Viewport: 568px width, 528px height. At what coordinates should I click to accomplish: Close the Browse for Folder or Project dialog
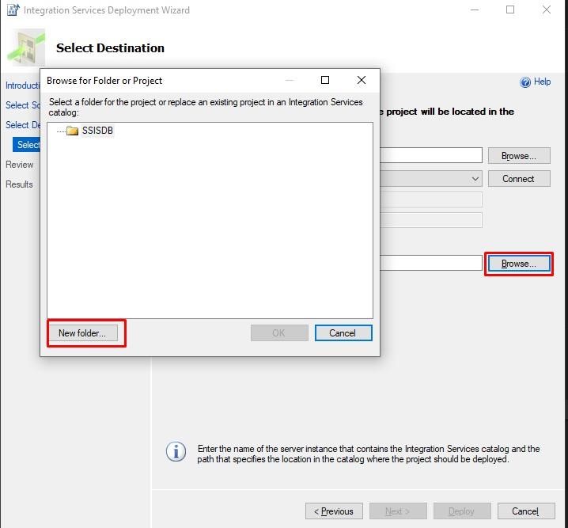pos(361,80)
